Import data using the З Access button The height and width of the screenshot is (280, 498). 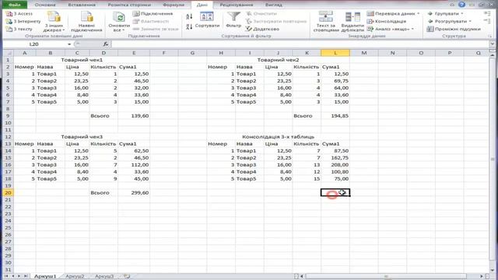click(19, 14)
